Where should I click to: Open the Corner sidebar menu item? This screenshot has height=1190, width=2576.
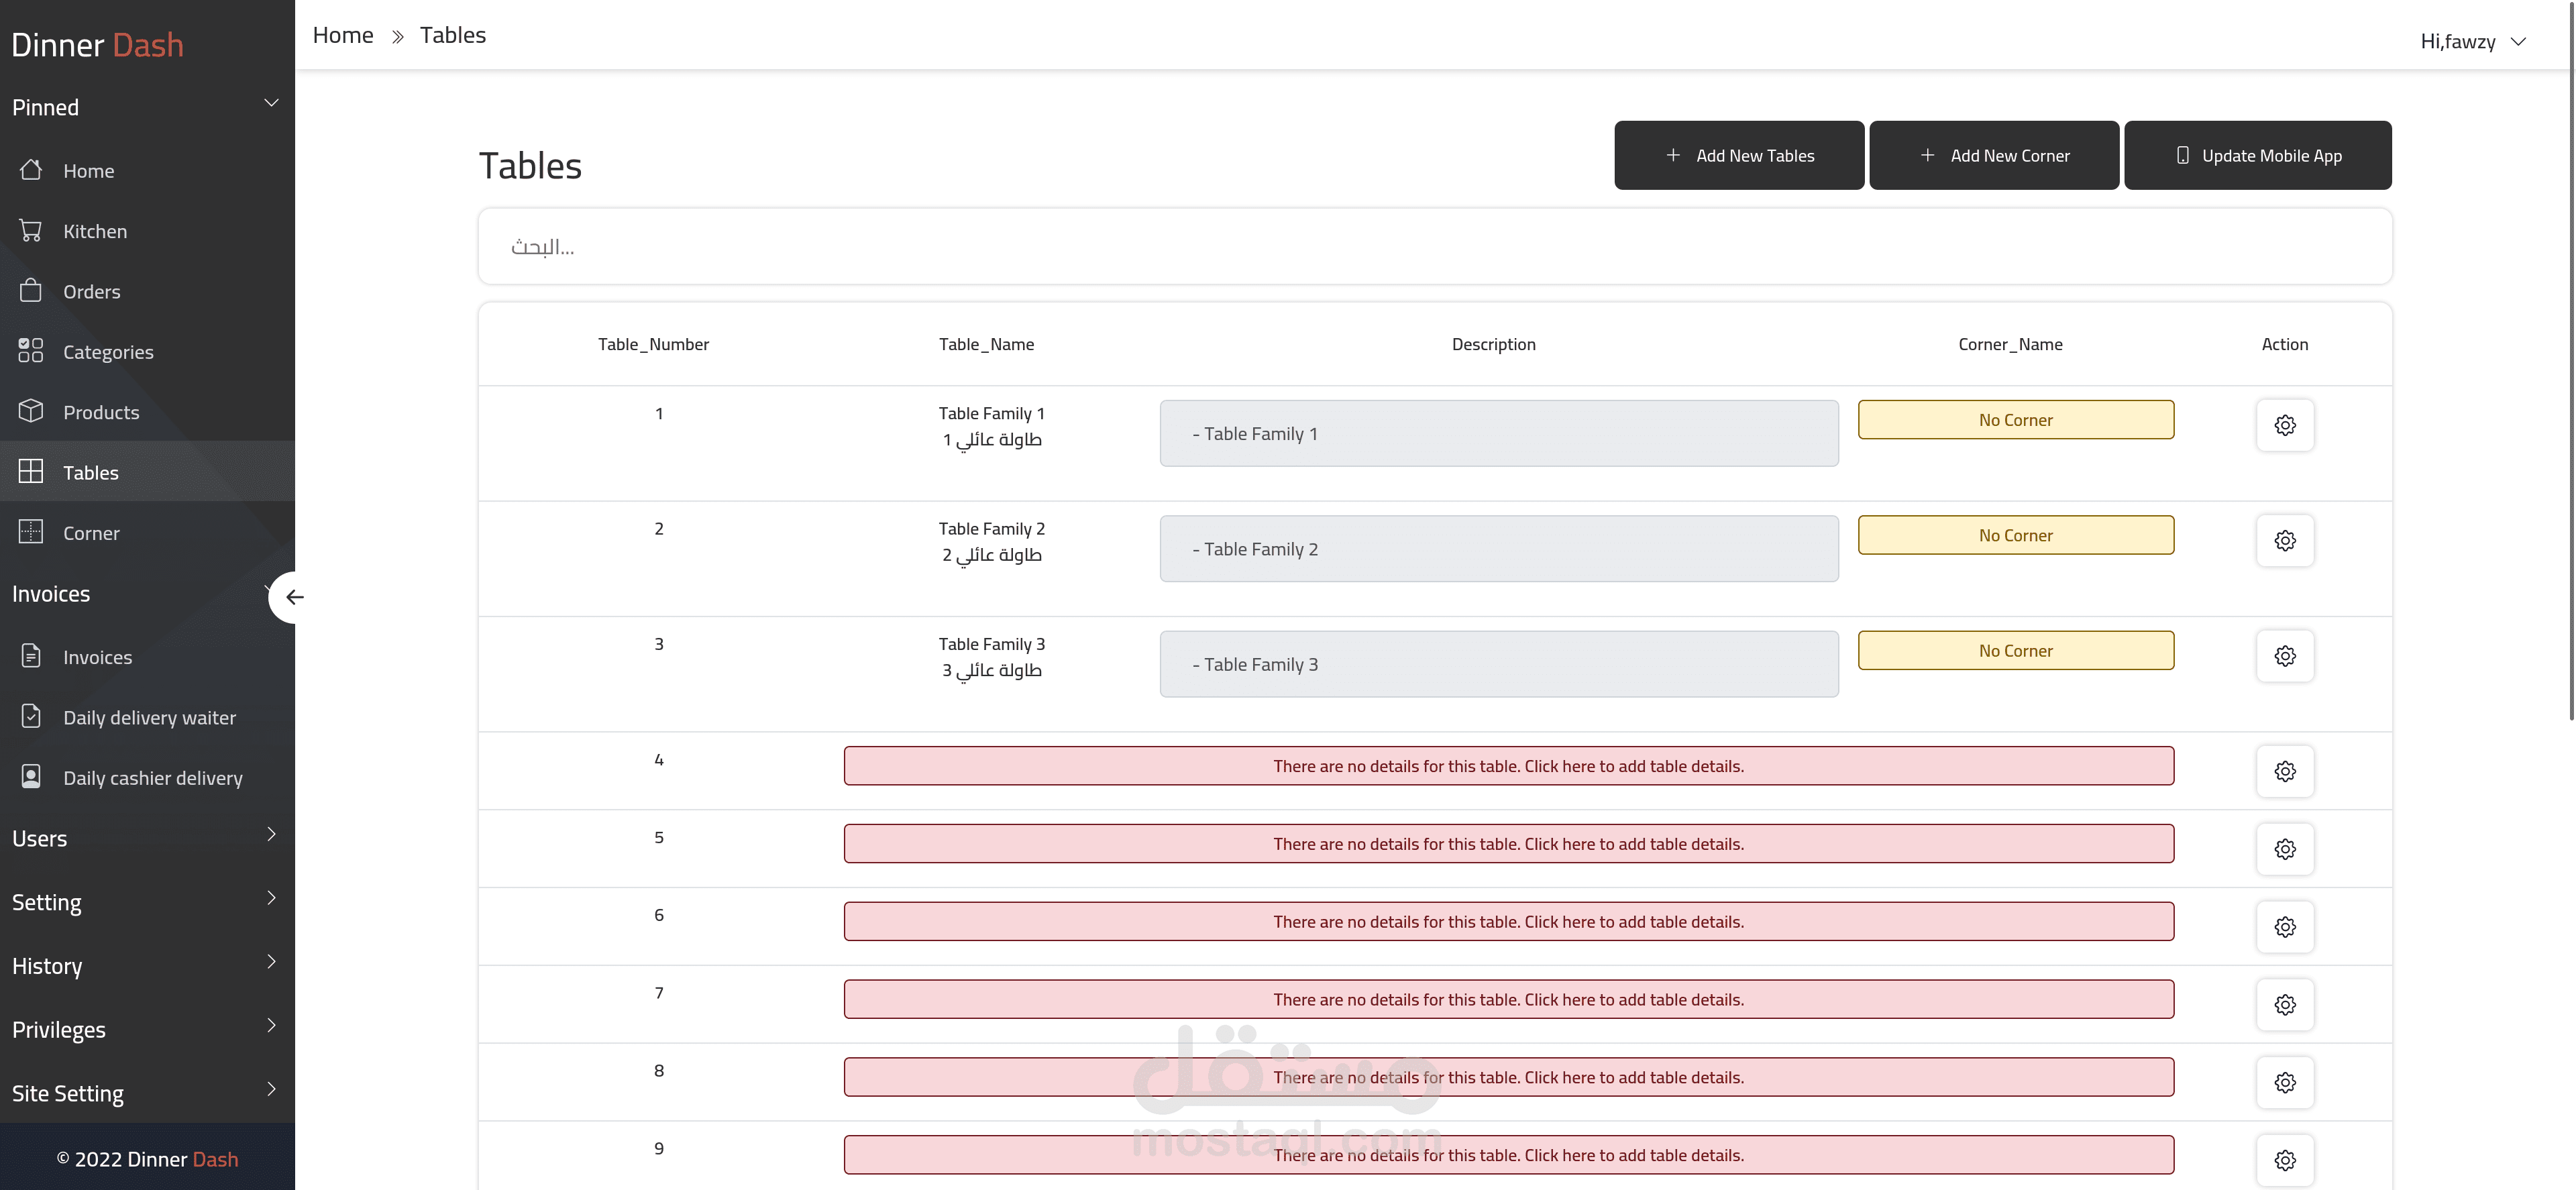click(91, 533)
